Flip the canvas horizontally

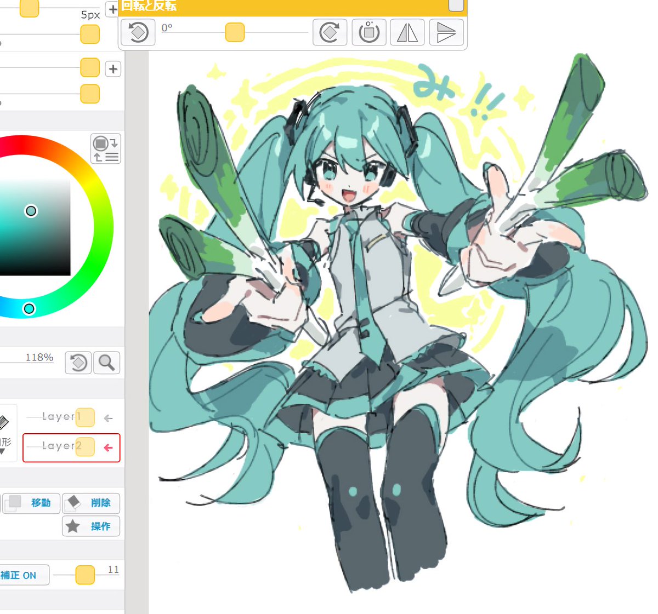coord(406,32)
